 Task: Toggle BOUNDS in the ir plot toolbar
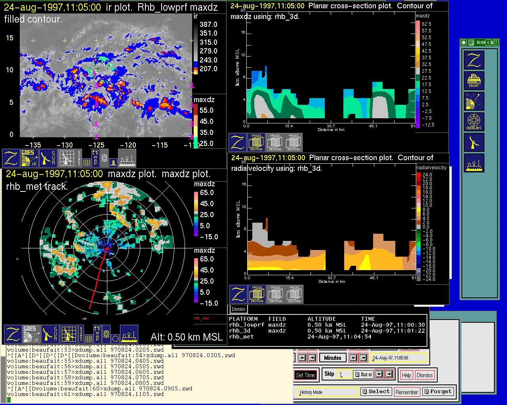79,158
